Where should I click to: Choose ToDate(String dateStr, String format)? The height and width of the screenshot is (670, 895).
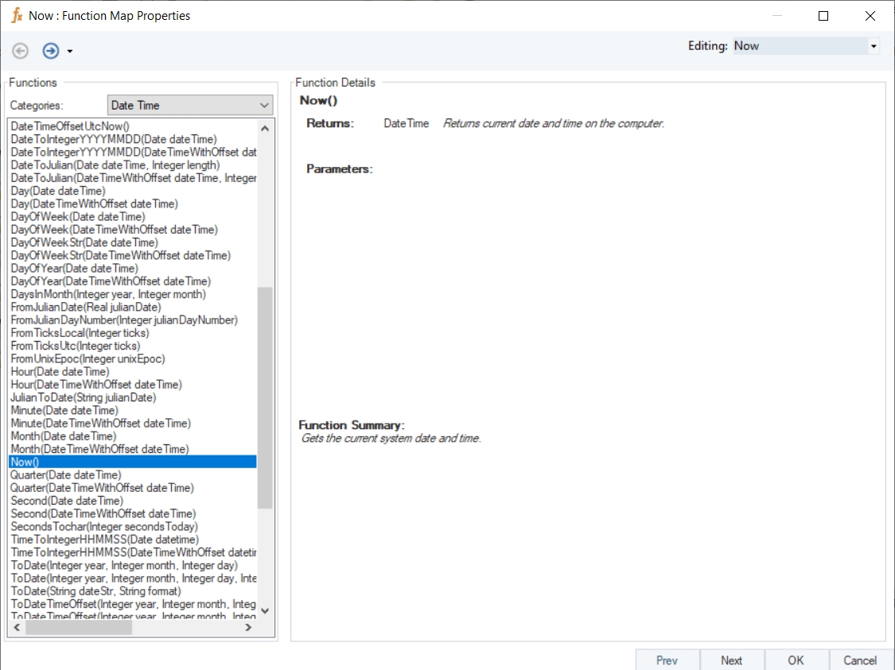[95, 591]
